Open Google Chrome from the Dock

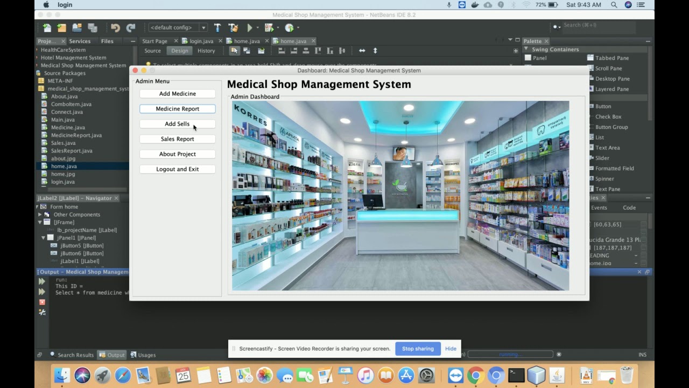[475, 375]
